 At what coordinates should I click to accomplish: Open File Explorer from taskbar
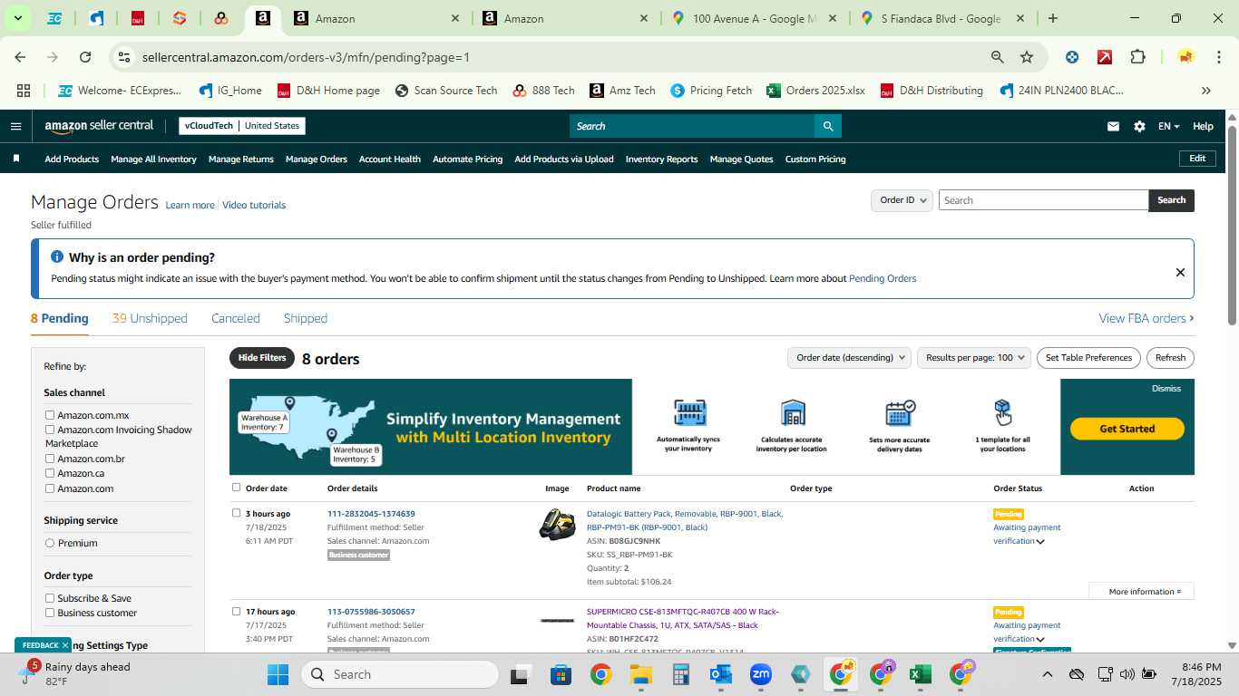(641, 674)
